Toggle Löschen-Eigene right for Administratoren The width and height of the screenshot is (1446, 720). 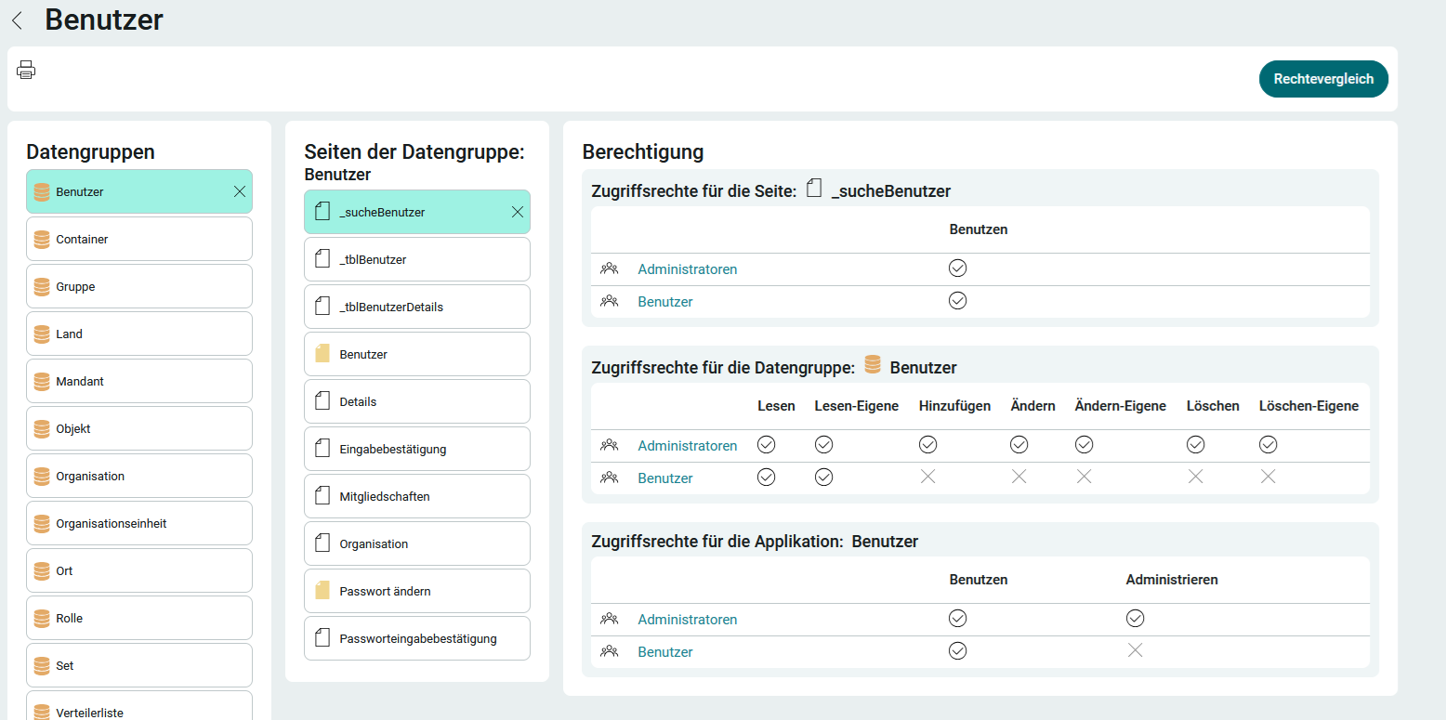pos(1269,445)
